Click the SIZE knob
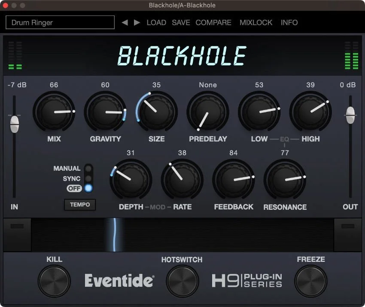 [156, 112]
